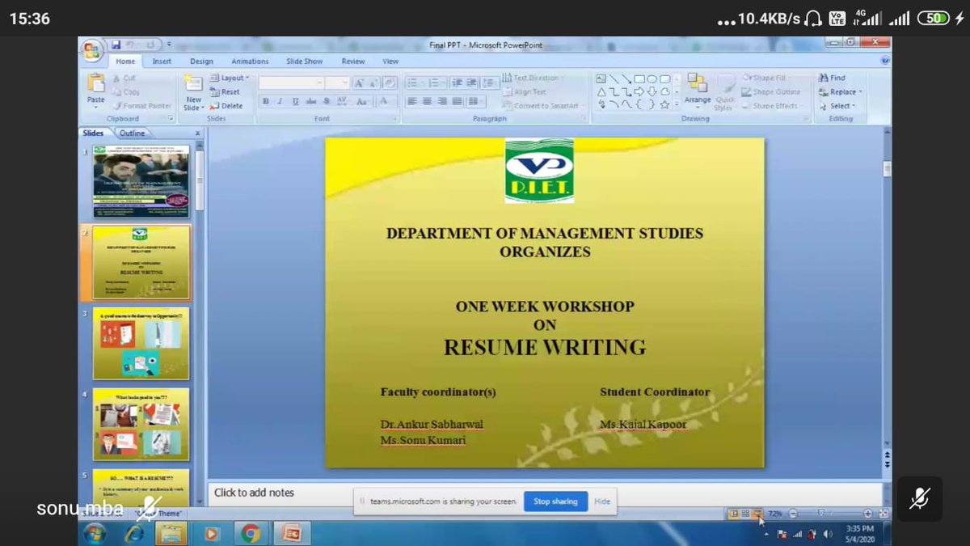Screen dimensions: 970x546
Task: Open PowerPoint help question mark icon
Action: (x=885, y=61)
